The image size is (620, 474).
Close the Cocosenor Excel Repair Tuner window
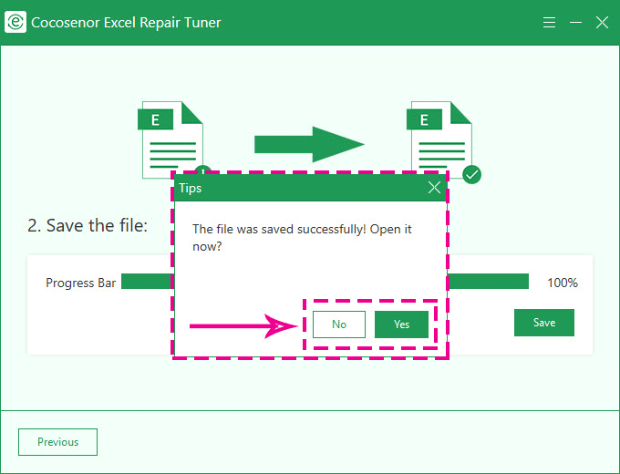tap(602, 23)
